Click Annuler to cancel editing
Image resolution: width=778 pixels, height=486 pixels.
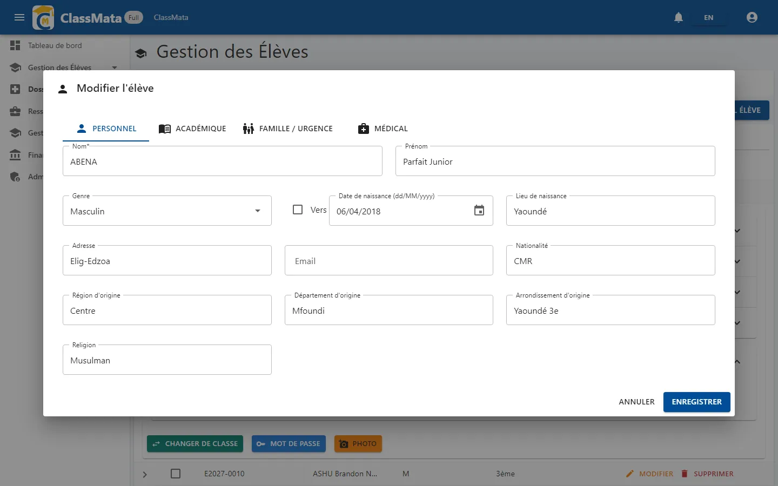pos(636,402)
